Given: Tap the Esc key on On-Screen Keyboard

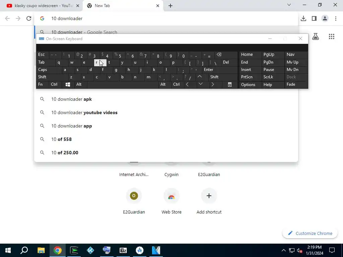Looking at the screenshot, I should (43, 55).
